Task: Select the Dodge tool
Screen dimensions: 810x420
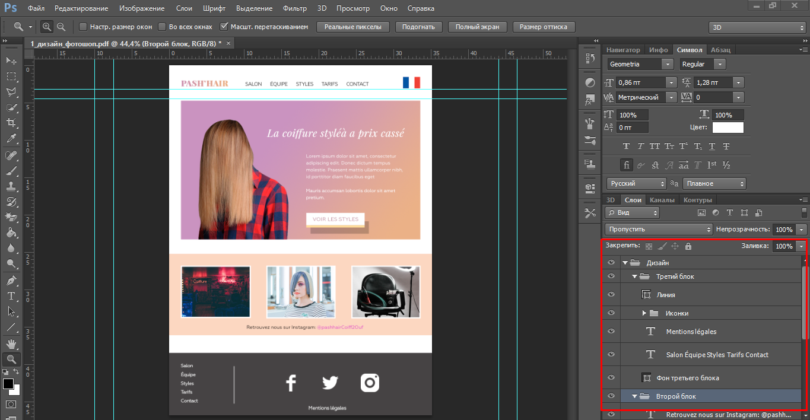Action: click(x=11, y=264)
